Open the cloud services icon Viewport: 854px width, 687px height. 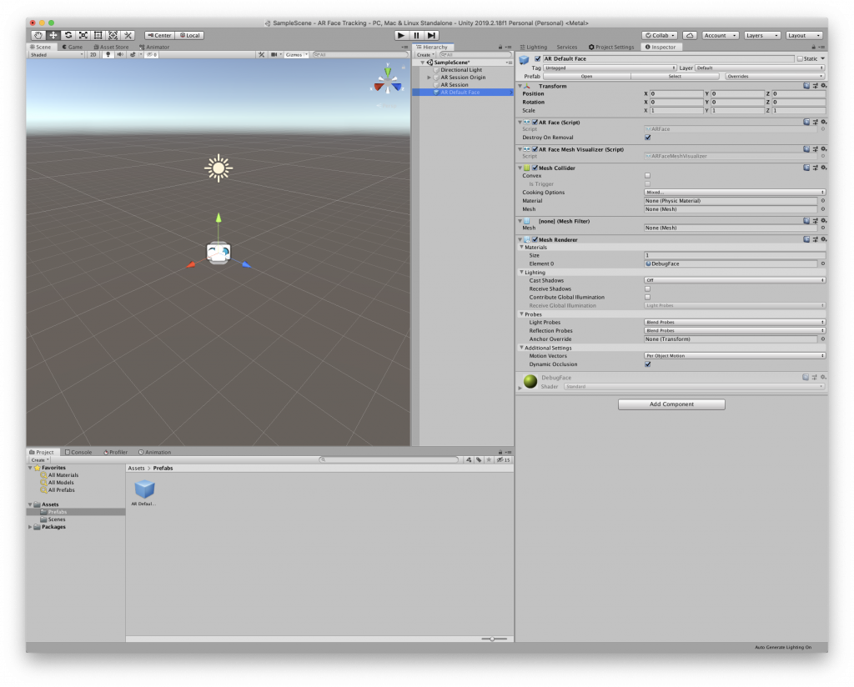[x=690, y=35]
